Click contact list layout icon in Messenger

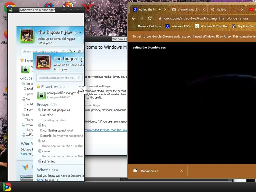coord(79,51)
